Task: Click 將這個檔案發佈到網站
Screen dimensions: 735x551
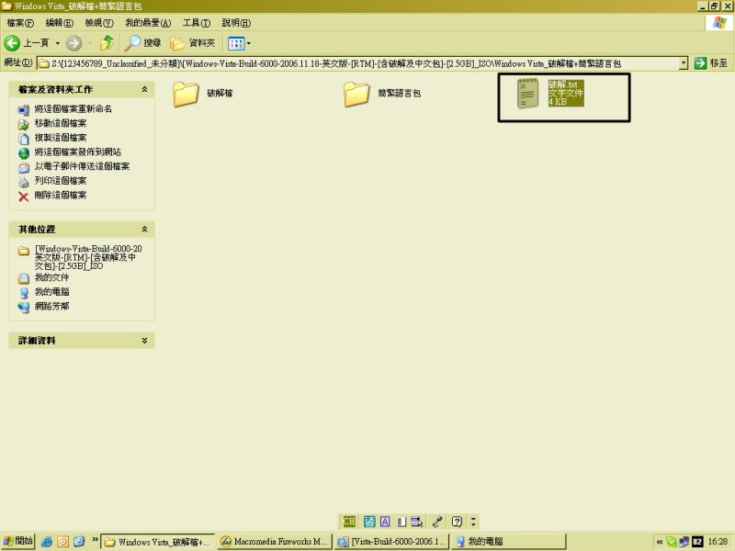Action: [77, 152]
